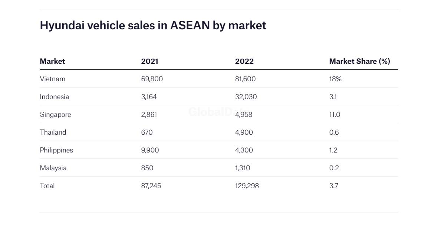Click the Market Share (%) column header
Screen dimensions: 445x233
(x=359, y=61)
